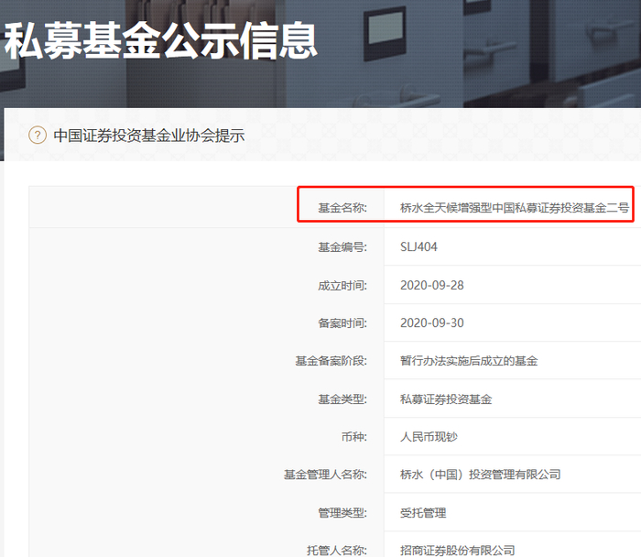Screen dimensions: 641x557
Task: Click the 基金名称 label
Action: pos(342,208)
